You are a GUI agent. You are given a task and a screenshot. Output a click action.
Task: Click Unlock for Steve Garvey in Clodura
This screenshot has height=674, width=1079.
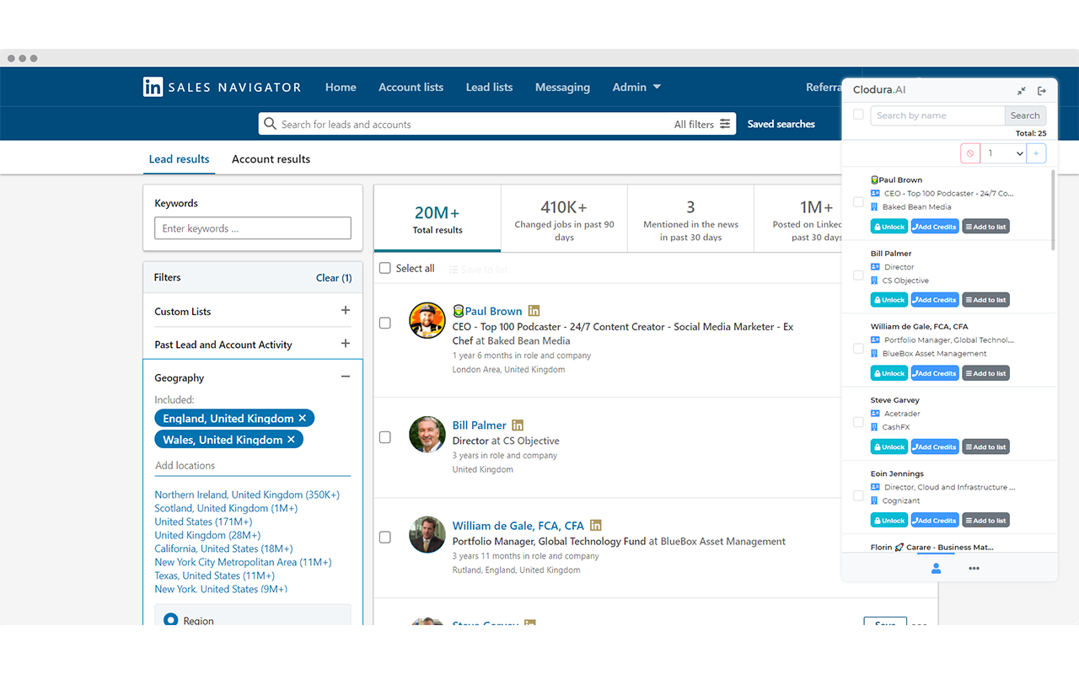889,447
